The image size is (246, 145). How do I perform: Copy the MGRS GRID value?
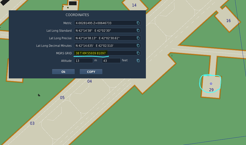point(138,53)
